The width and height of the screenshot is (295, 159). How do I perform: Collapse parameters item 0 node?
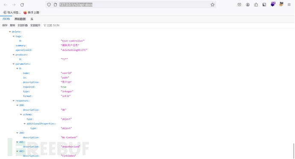tap(17, 68)
